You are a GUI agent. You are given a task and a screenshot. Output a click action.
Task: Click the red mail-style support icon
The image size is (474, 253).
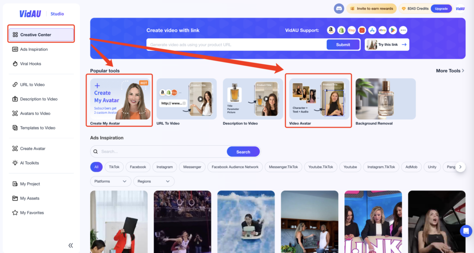pyautogui.click(x=362, y=30)
